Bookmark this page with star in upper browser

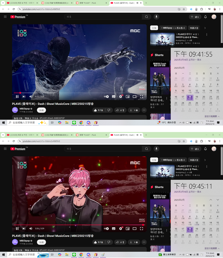click(x=184, y=9)
